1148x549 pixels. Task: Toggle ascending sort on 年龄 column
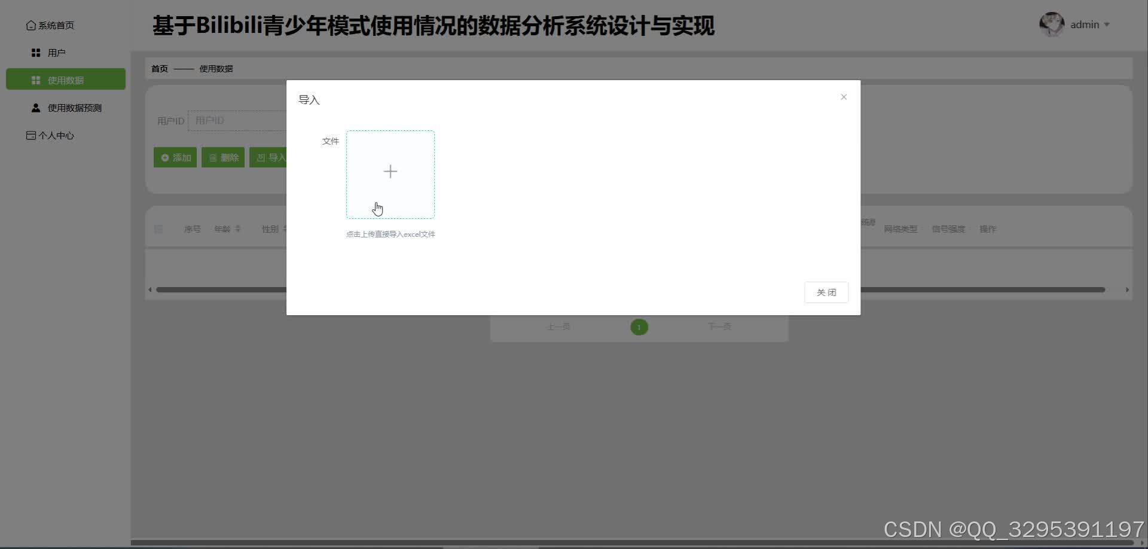(x=239, y=228)
